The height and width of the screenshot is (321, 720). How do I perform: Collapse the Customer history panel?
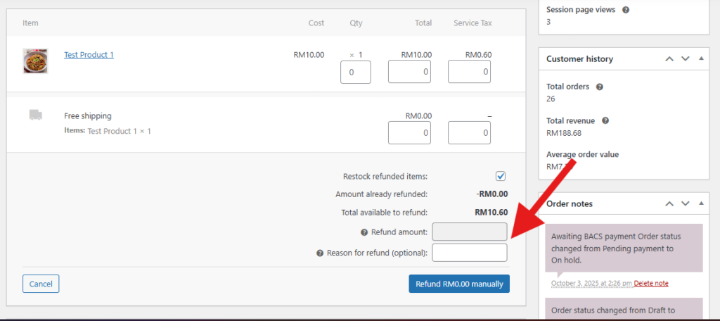tap(701, 59)
